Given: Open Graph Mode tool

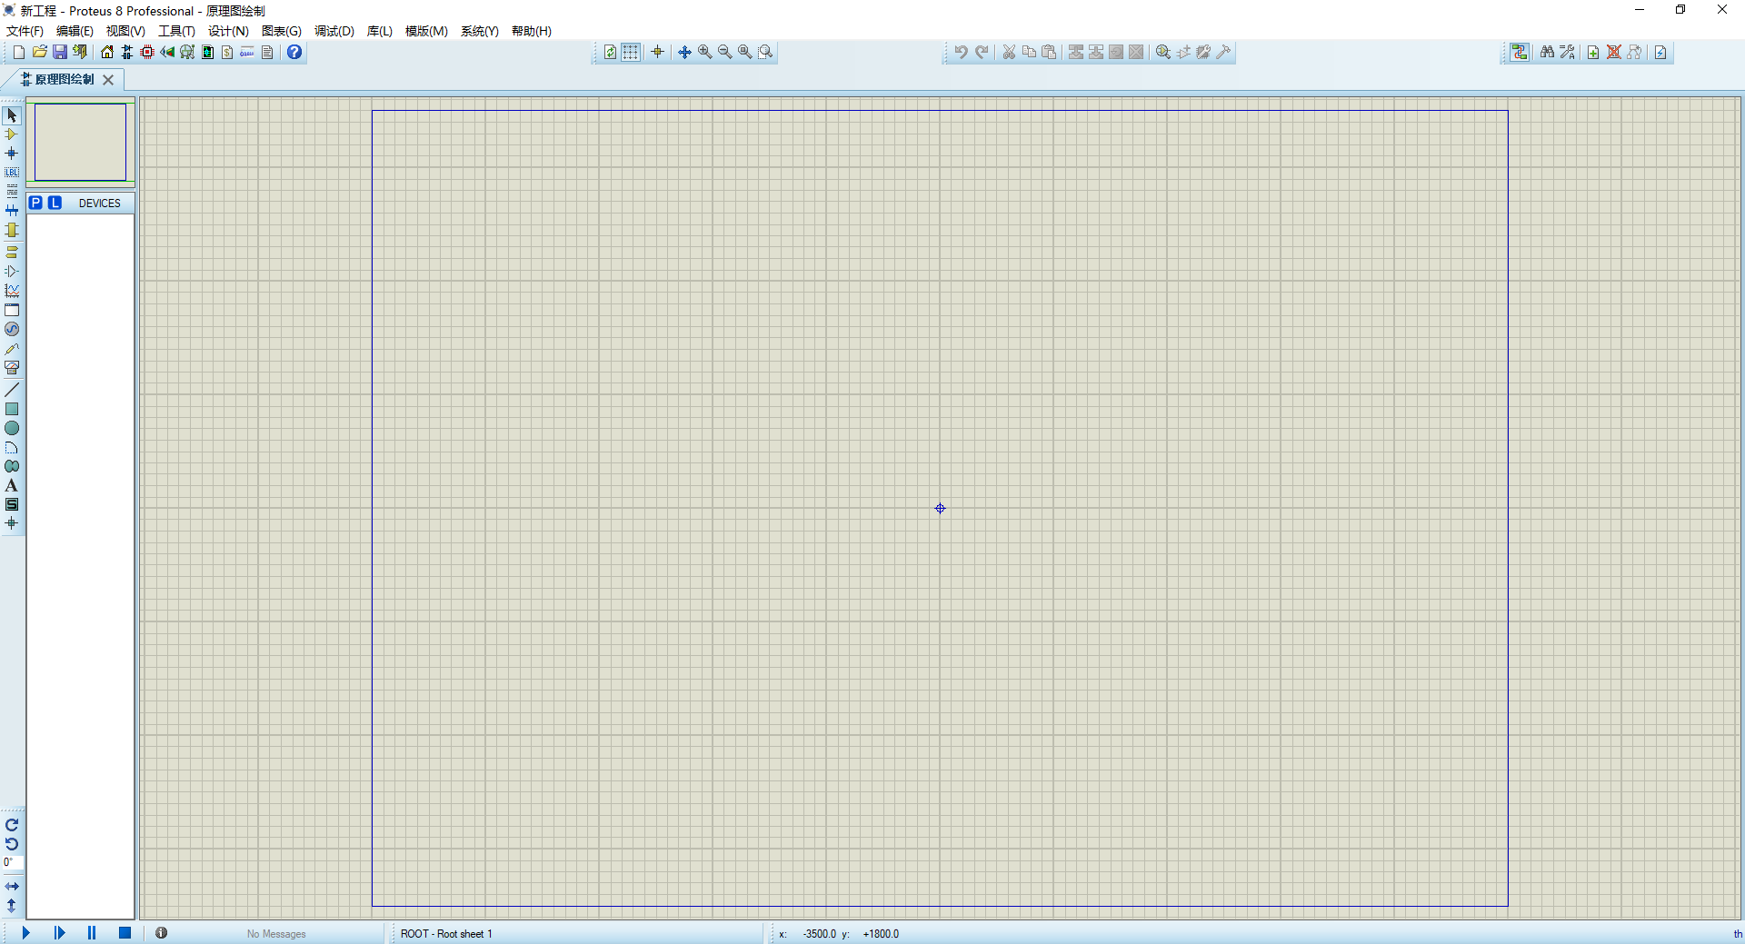Looking at the screenshot, I should (12, 291).
